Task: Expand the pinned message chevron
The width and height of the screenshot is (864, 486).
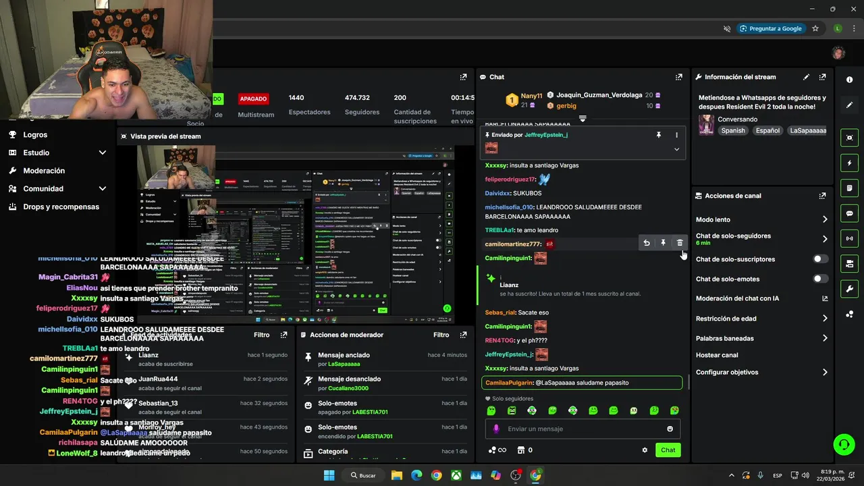Action: pos(676,149)
